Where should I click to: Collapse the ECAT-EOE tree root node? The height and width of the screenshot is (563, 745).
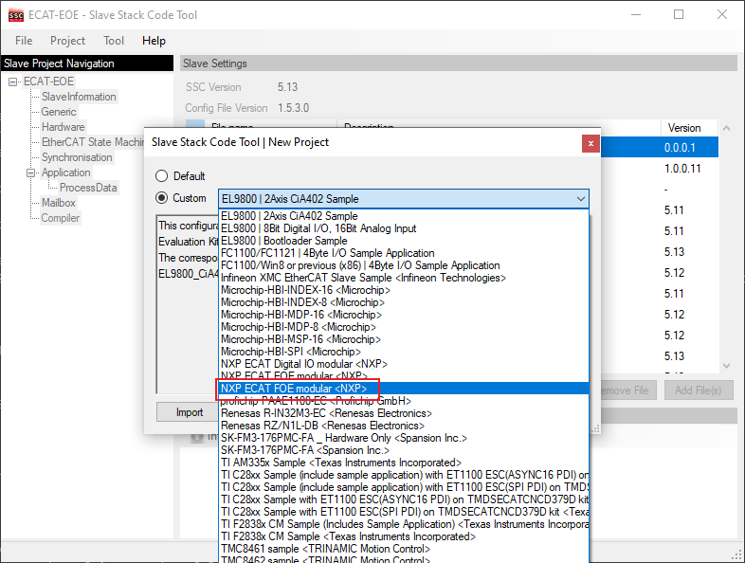click(x=13, y=82)
